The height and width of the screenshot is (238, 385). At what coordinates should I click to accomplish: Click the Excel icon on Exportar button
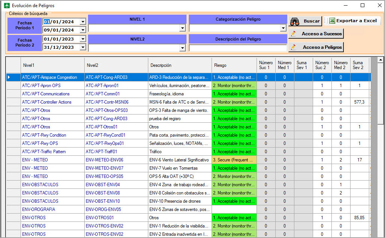pos(332,21)
